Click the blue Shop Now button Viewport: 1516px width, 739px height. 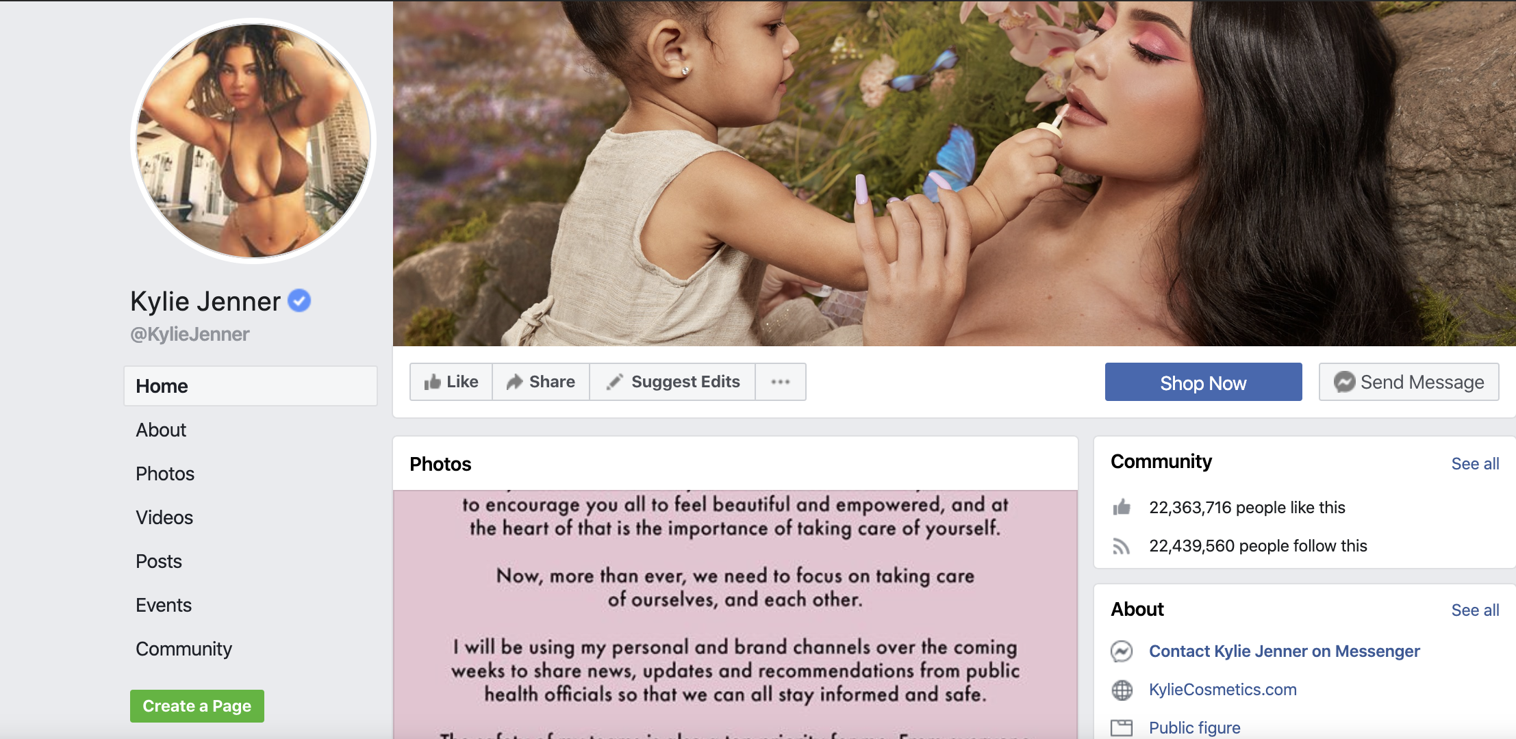[x=1203, y=382]
